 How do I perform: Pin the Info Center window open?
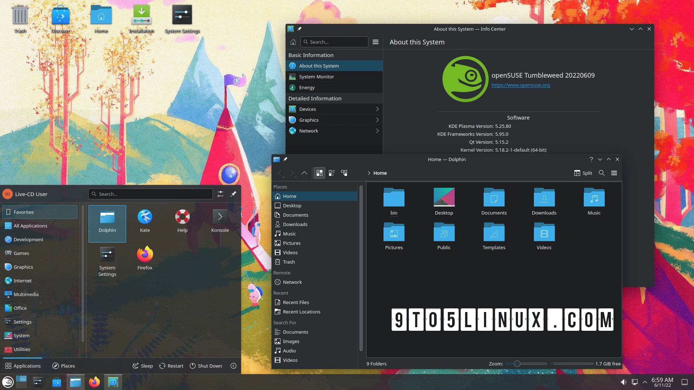[x=300, y=29]
